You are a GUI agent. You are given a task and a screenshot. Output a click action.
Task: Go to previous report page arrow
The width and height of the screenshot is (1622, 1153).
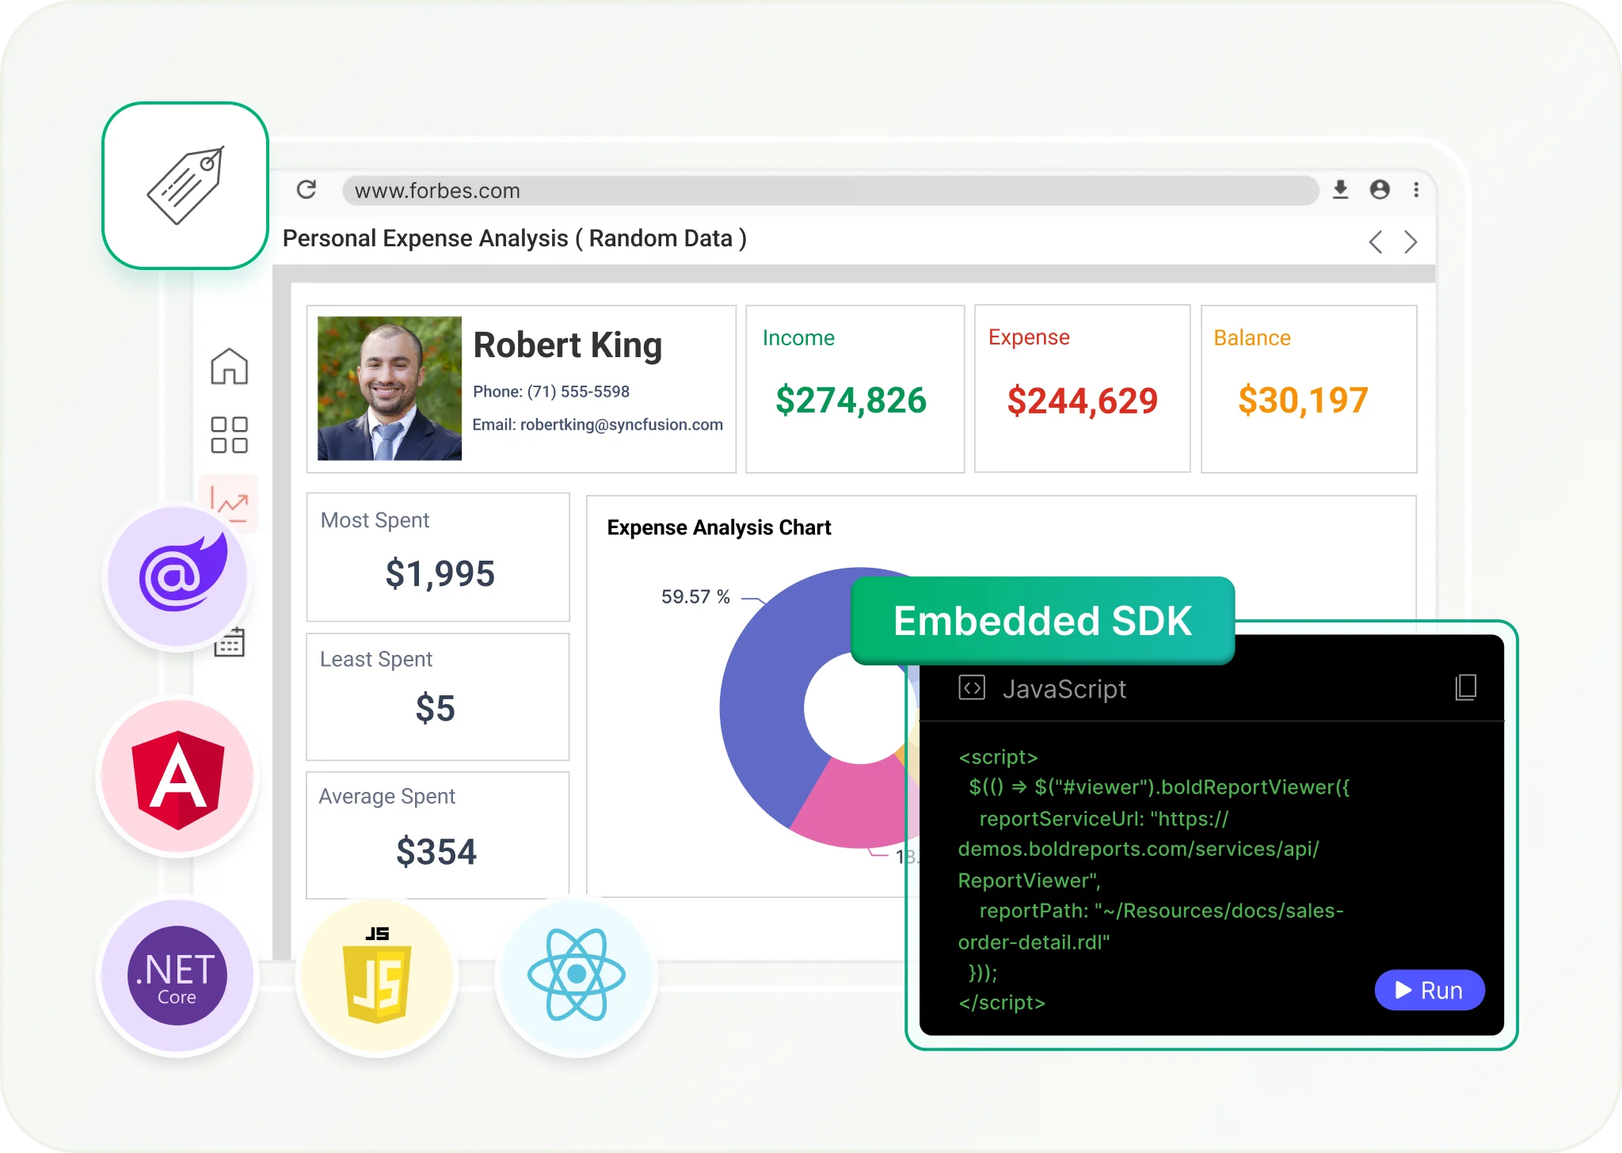coord(1376,242)
